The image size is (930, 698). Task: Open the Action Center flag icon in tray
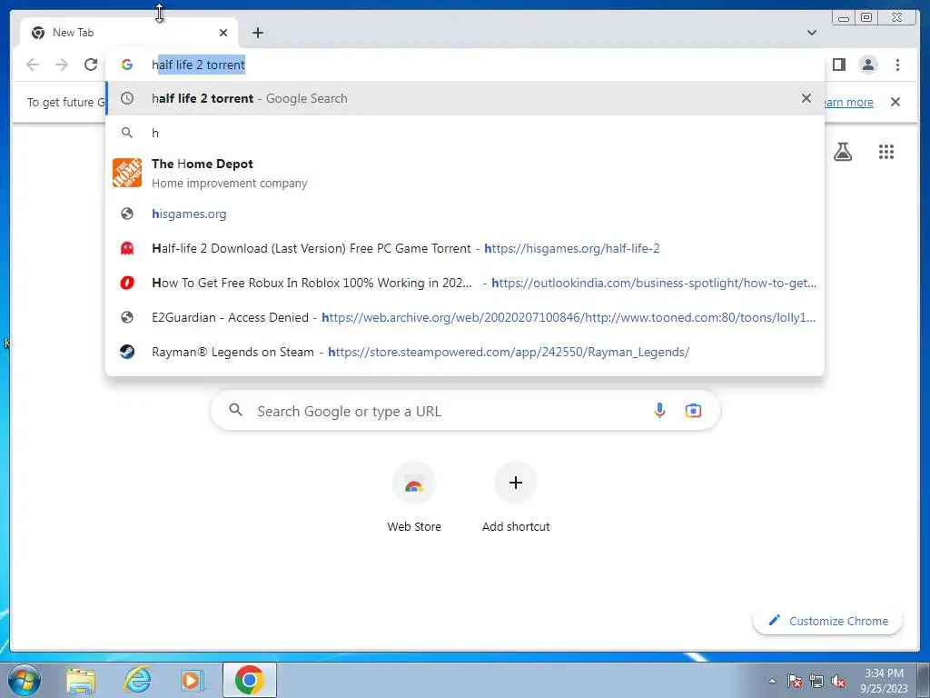pyautogui.click(x=795, y=681)
